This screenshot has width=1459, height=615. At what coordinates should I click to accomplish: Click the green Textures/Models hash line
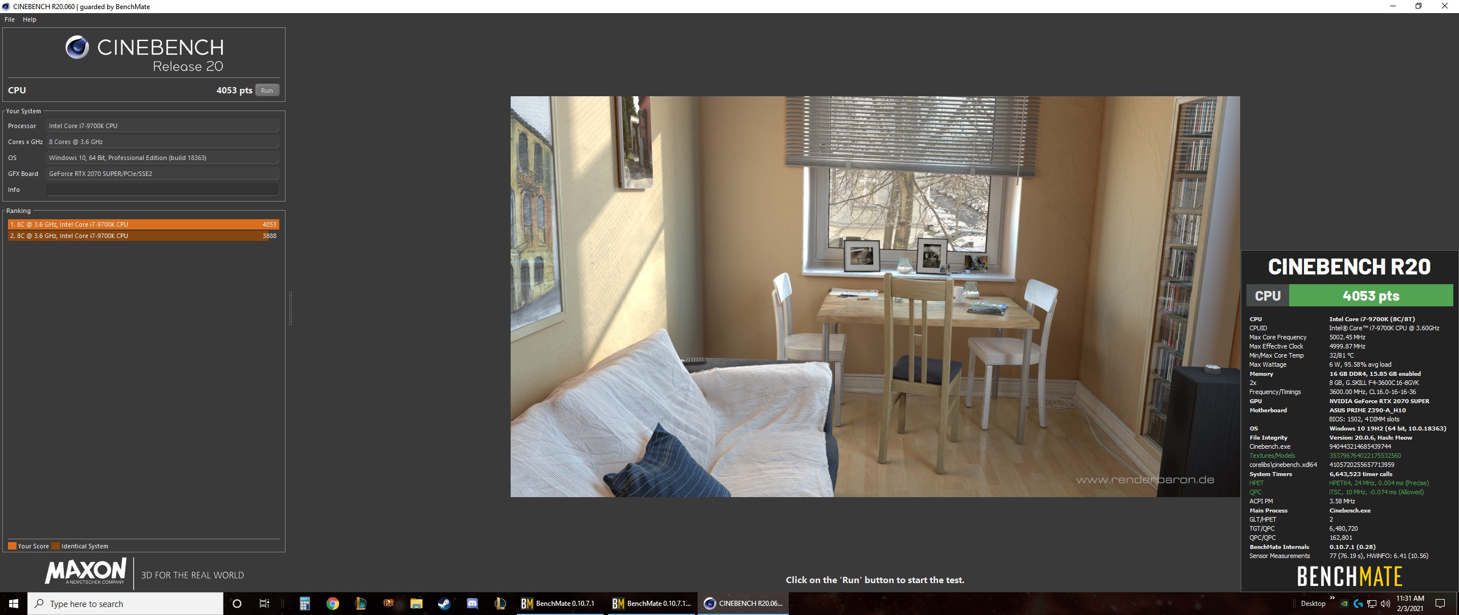pos(1325,456)
